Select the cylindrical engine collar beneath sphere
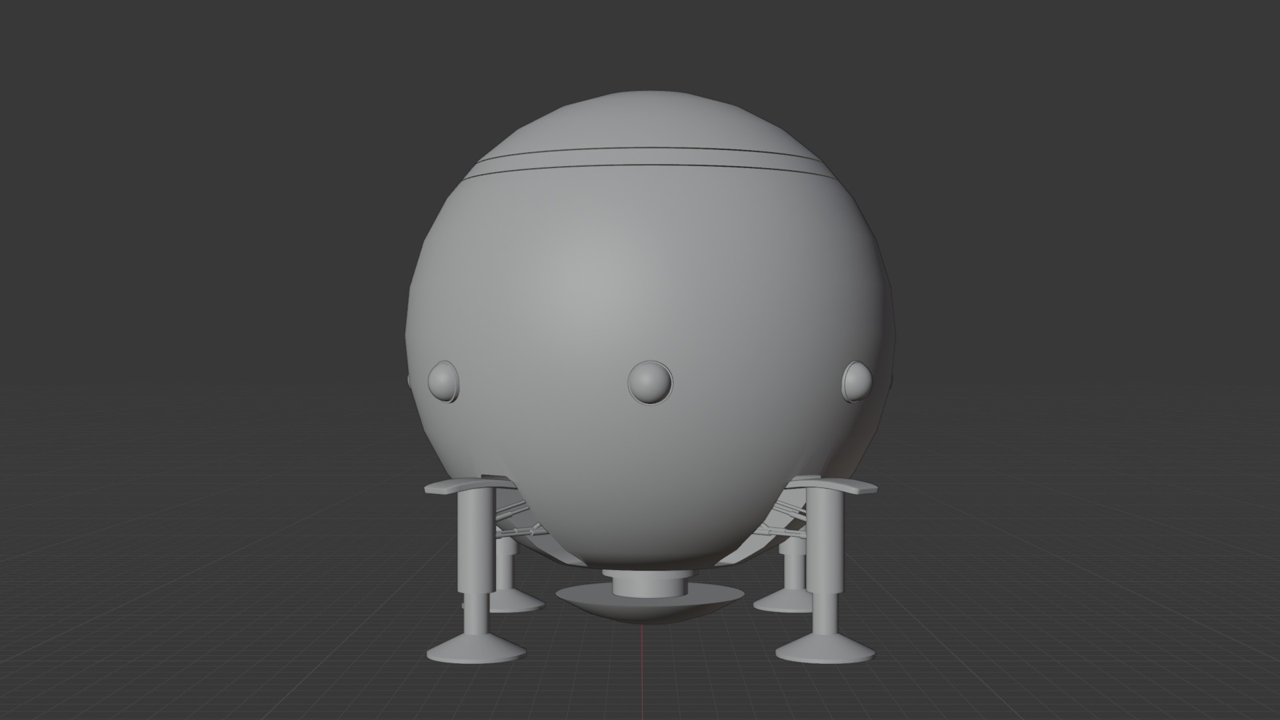Screen dimensions: 1280x720 [x=650, y=583]
